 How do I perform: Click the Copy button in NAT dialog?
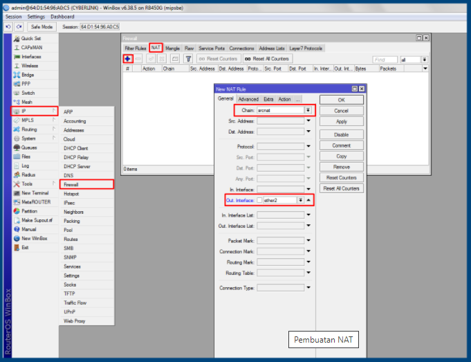[342, 156]
